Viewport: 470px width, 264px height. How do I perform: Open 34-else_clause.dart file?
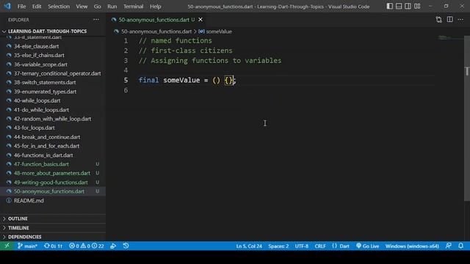click(x=53, y=46)
